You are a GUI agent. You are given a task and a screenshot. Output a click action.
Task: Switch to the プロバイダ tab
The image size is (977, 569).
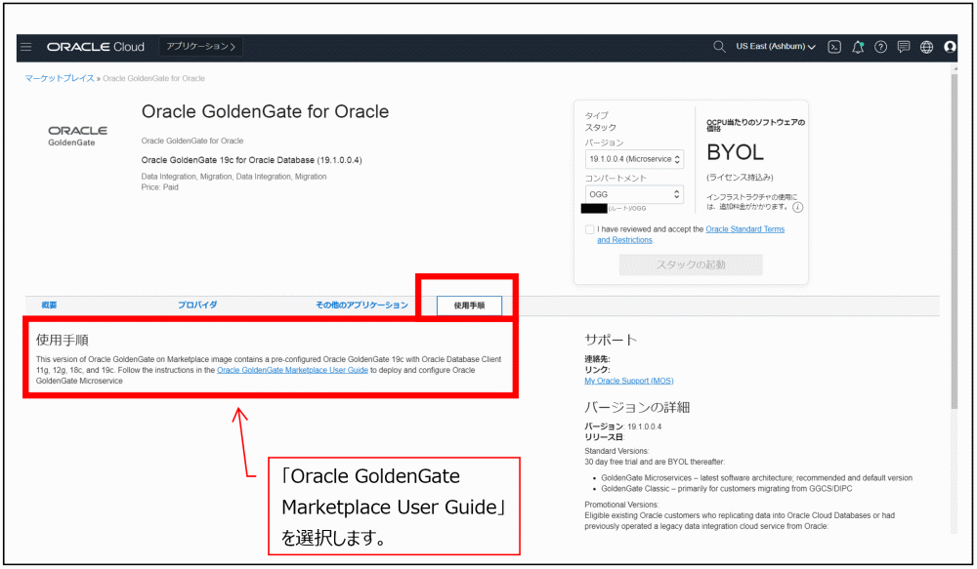[197, 305]
